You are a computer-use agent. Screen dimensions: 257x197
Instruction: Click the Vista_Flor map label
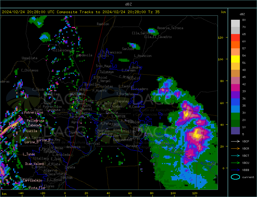(x=37, y=188)
